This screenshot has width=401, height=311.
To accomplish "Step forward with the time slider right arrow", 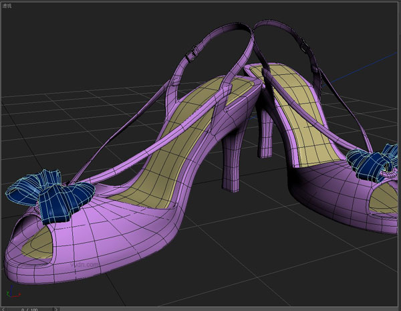I will [x=57, y=309].
